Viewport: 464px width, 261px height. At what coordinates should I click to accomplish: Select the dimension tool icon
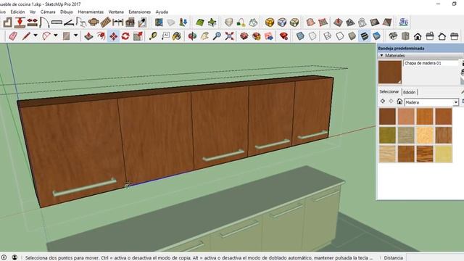[117, 22]
